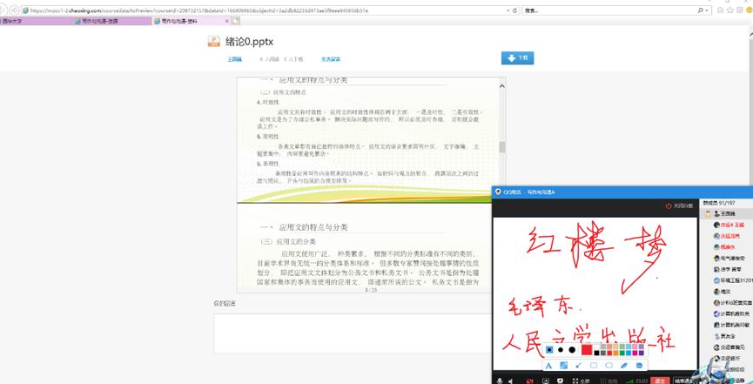Expand the search provider dropdown arrow
Image resolution: width=753 pixels, height=384 pixels.
708,10
